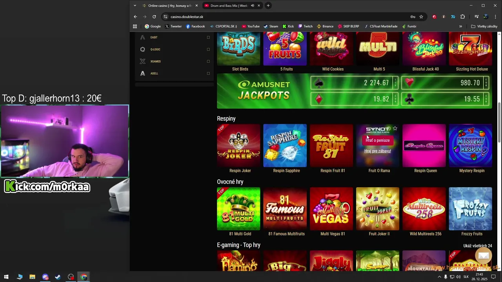Open the Slot Birds game thumbnail

point(238,49)
